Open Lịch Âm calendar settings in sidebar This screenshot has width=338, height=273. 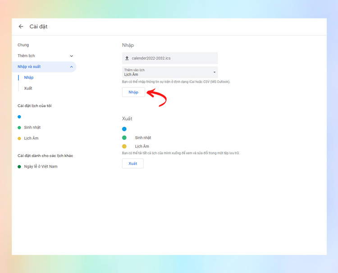tap(31, 138)
